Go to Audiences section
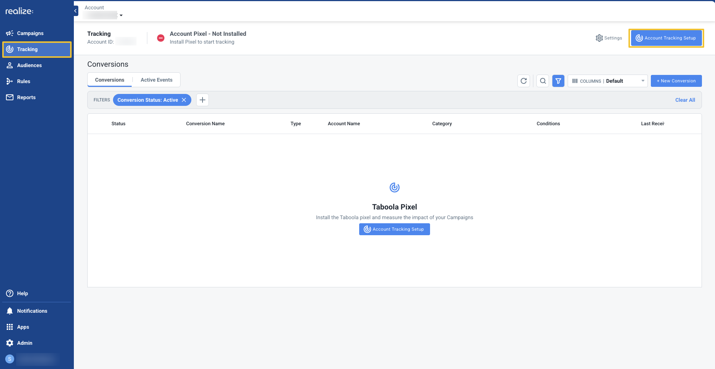 coord(37,65)
